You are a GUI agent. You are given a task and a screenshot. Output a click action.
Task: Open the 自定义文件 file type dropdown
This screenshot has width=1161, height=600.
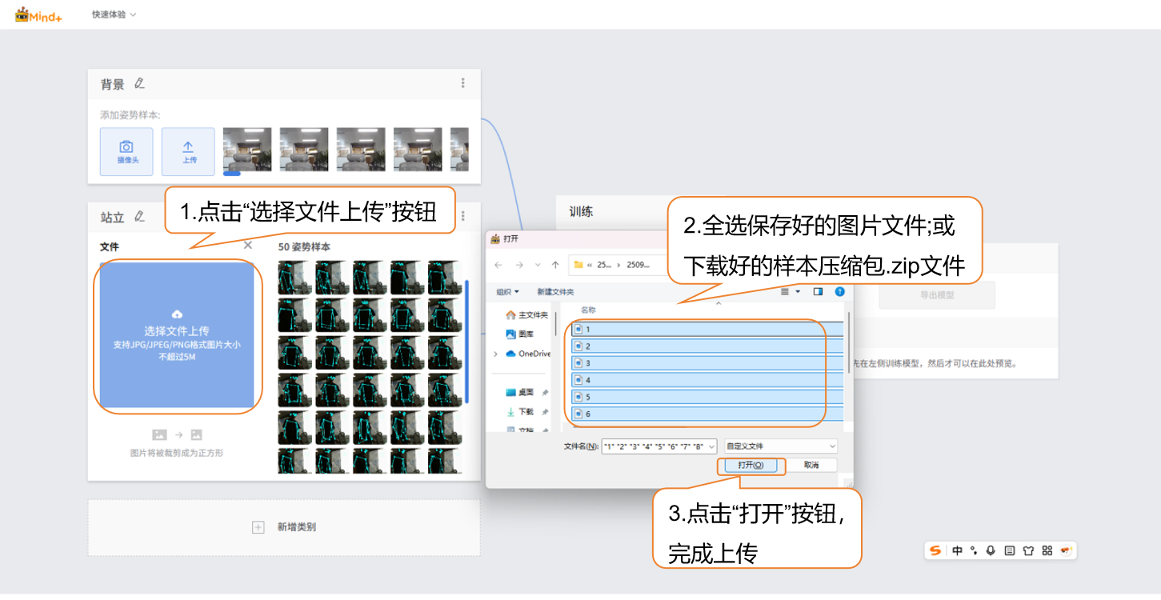[780, 446]
